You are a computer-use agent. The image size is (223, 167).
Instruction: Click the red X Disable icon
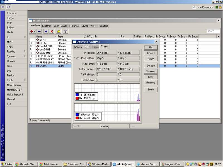(52, 31)
